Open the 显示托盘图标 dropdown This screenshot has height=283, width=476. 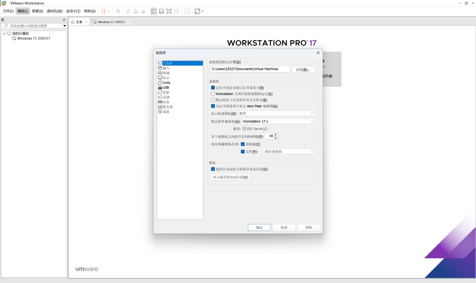pos(276,113)
